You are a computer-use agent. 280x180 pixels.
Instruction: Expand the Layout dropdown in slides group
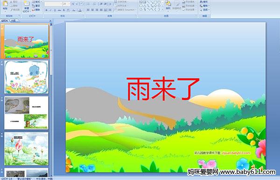37,2
